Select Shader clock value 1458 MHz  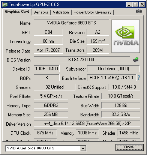(129, 133)
